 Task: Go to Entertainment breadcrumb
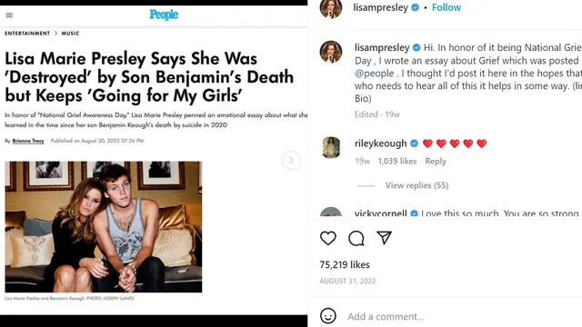pyautogui.click(x=27, y=34)
